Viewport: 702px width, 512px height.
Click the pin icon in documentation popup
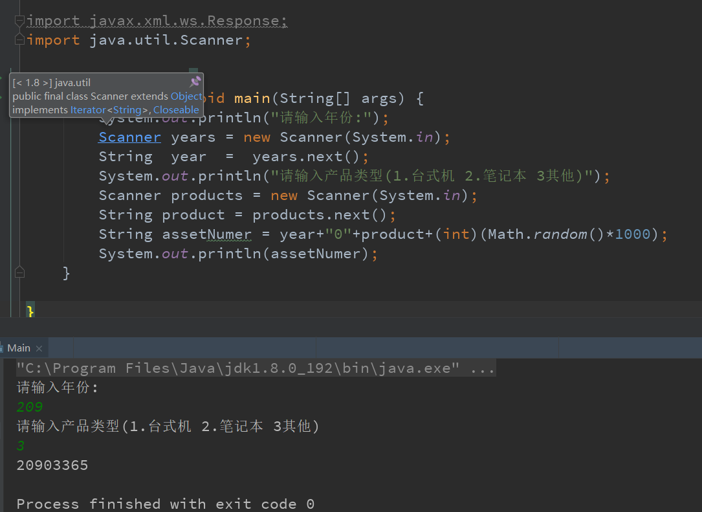[195, 82]
